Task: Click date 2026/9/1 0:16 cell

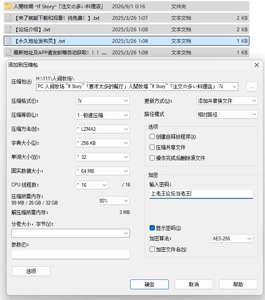Action: 129,7
